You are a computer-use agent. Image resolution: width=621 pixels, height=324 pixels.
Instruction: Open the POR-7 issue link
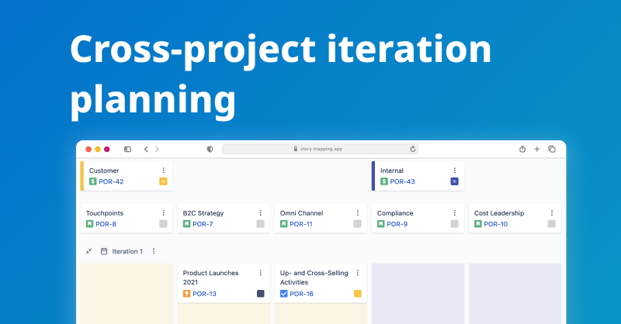203,224
